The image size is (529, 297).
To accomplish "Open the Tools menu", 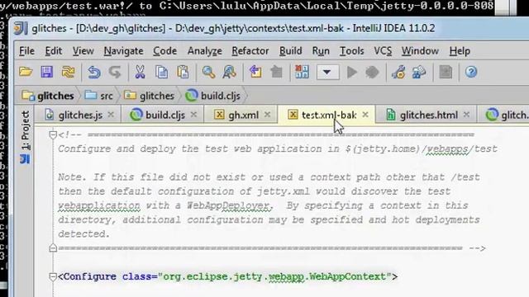I will tap(351, 51).
